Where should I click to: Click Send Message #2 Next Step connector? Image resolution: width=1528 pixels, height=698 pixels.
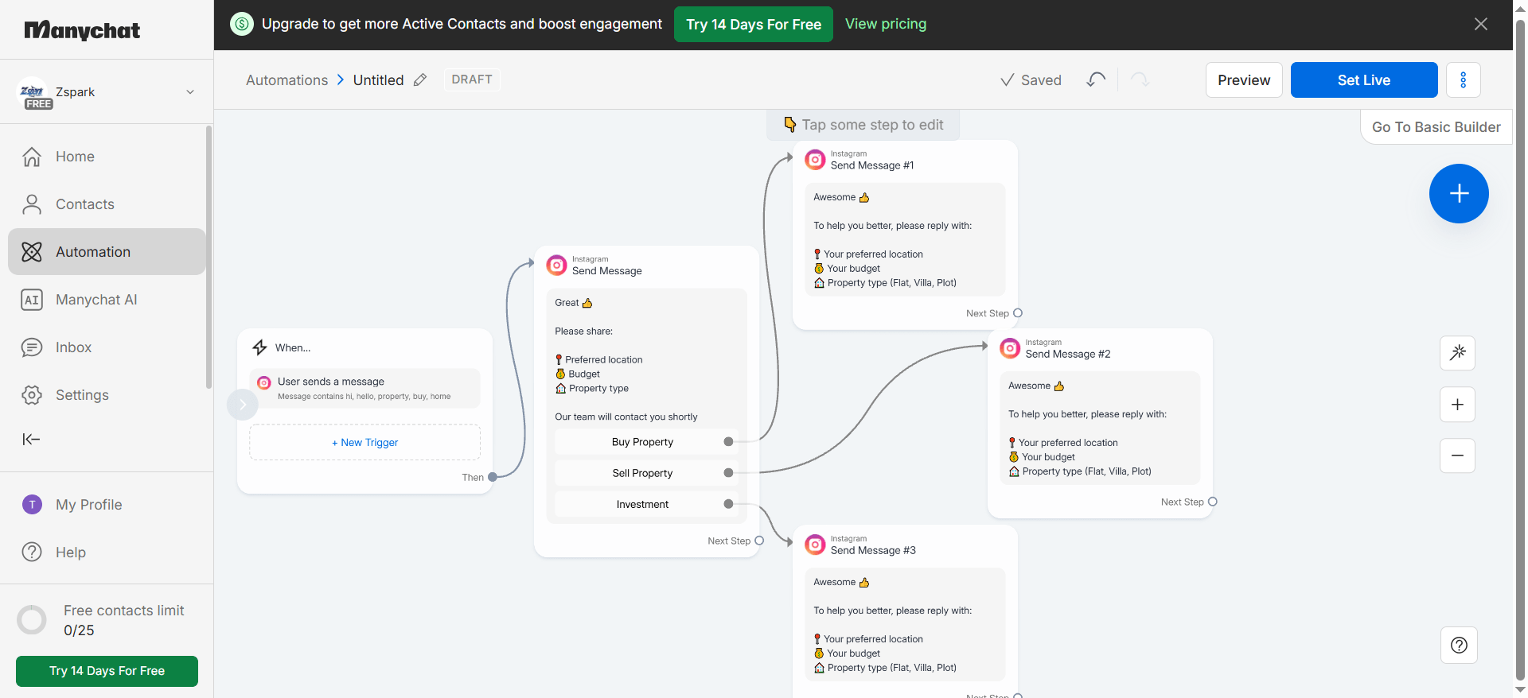tap(1213, 502)
